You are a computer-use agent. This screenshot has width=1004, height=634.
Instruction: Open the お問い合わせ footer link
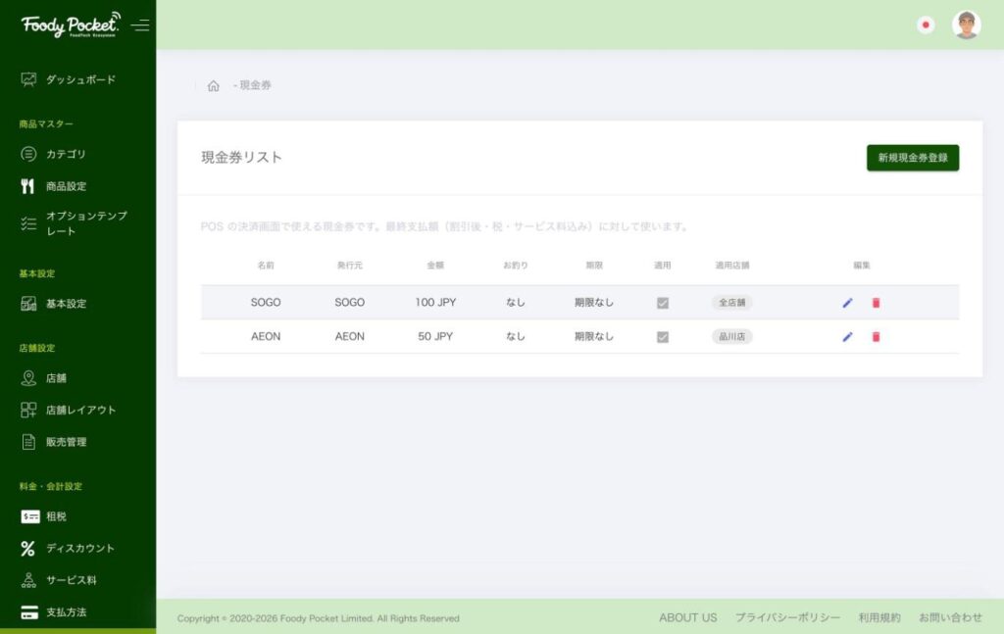point(950,617)
